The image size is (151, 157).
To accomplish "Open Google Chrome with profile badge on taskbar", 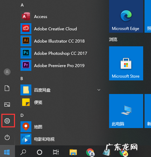I will [x=90, y=152].
